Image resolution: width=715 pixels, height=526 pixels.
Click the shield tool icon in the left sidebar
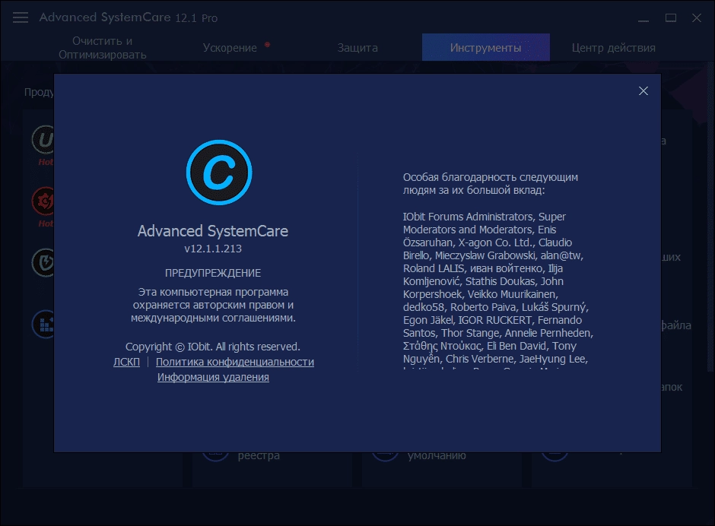[x=43, y=262]
